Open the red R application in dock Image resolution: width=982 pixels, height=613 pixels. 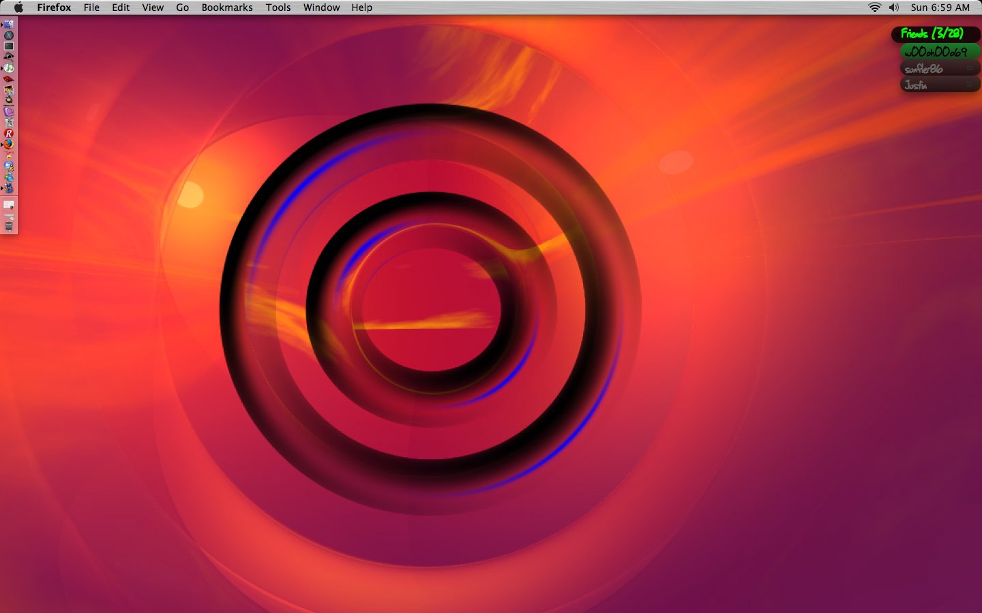[9, 133]
